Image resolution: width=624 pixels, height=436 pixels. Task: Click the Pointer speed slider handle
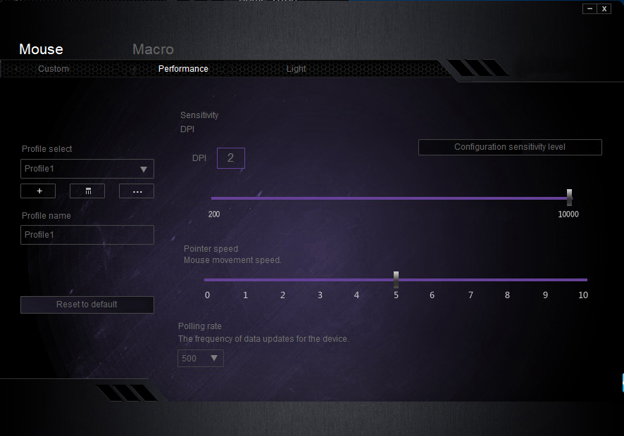tap(396, 279)
